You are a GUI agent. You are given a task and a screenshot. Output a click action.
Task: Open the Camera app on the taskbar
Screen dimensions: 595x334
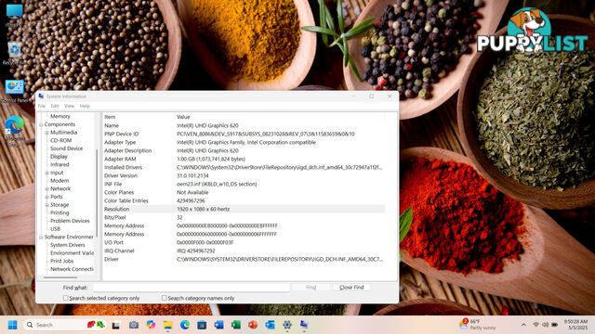tap(134, 325)
